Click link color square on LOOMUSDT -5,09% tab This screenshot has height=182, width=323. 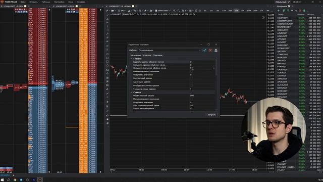click(25, 7)
